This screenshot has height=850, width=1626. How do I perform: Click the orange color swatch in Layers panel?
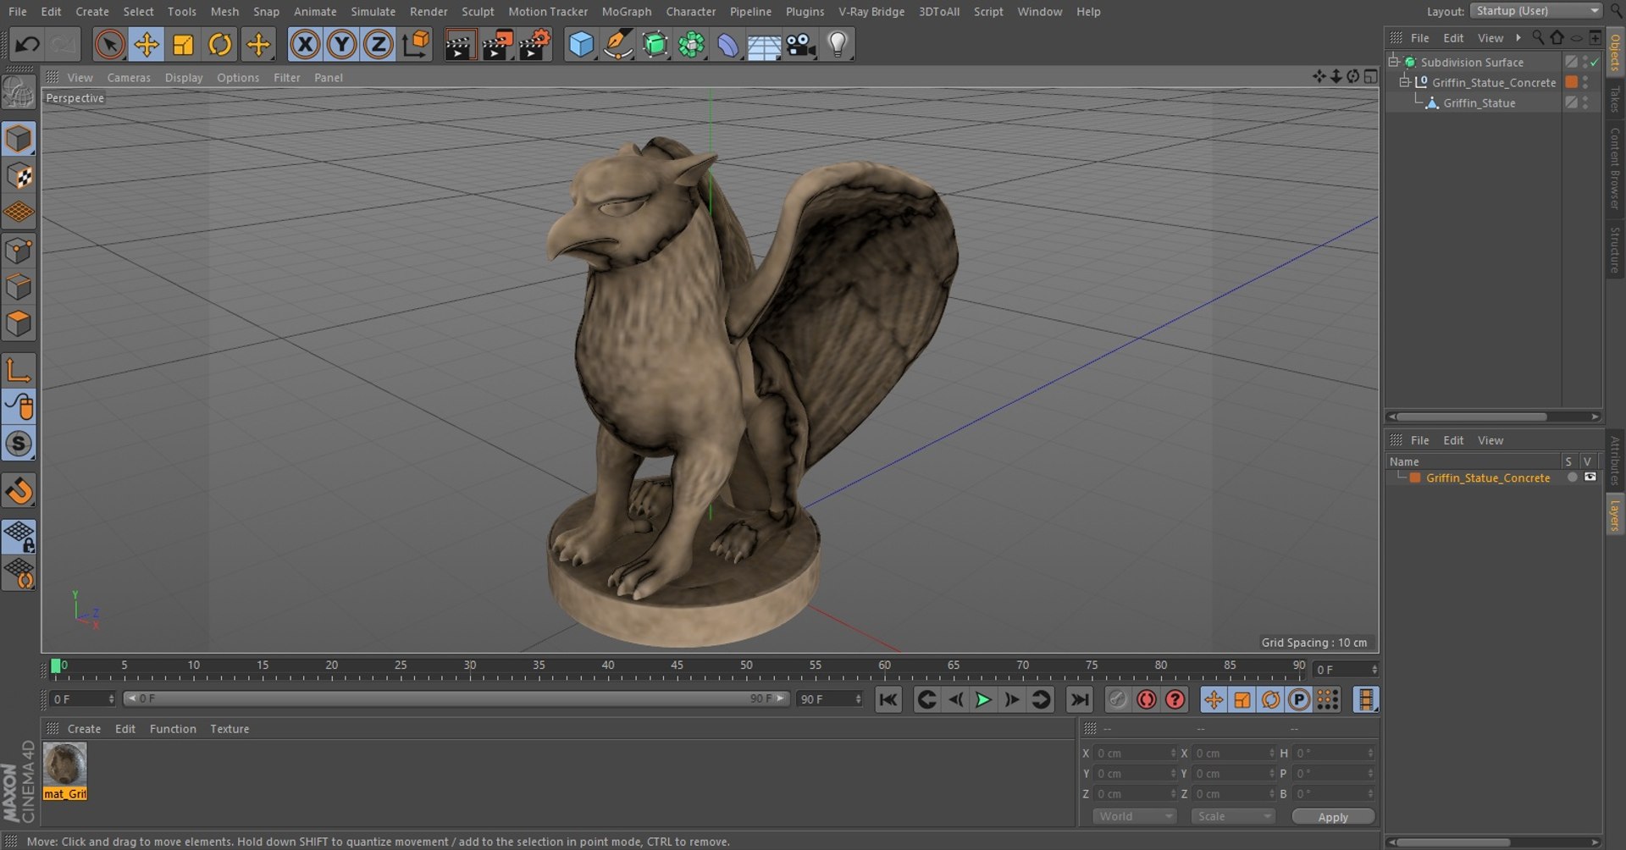click(1415, 478)
